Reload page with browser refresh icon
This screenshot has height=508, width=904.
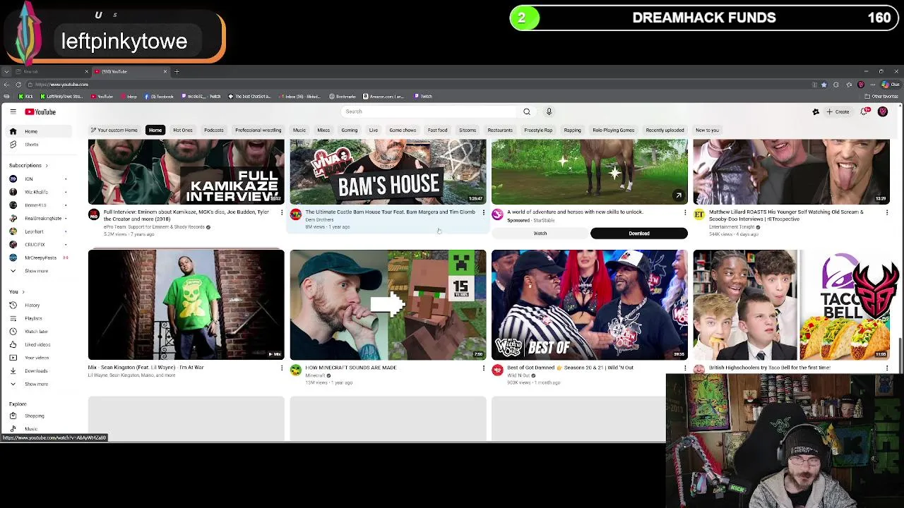[x=18, y=85]
